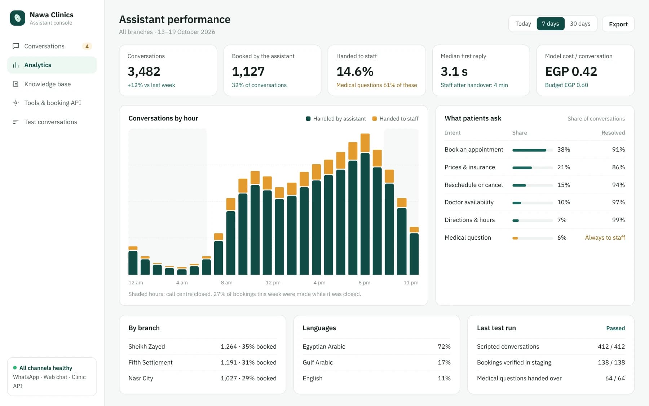Click the Conversations badge showing 4
Image resolution: width=649 pixels, height=406 pixels.
(87, 46)
